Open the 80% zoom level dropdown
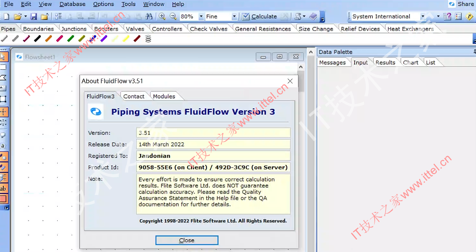Viewport: 476px width, 252px height. click(x=201, y=16)
